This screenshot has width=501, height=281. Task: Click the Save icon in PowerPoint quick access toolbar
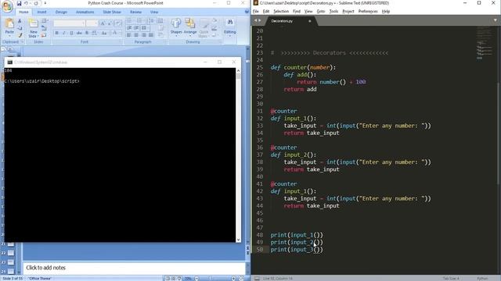coord(19,3)
